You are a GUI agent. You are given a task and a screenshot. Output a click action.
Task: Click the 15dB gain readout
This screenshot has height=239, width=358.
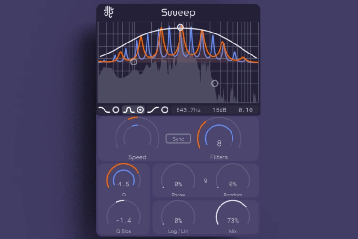click(219, 110)
